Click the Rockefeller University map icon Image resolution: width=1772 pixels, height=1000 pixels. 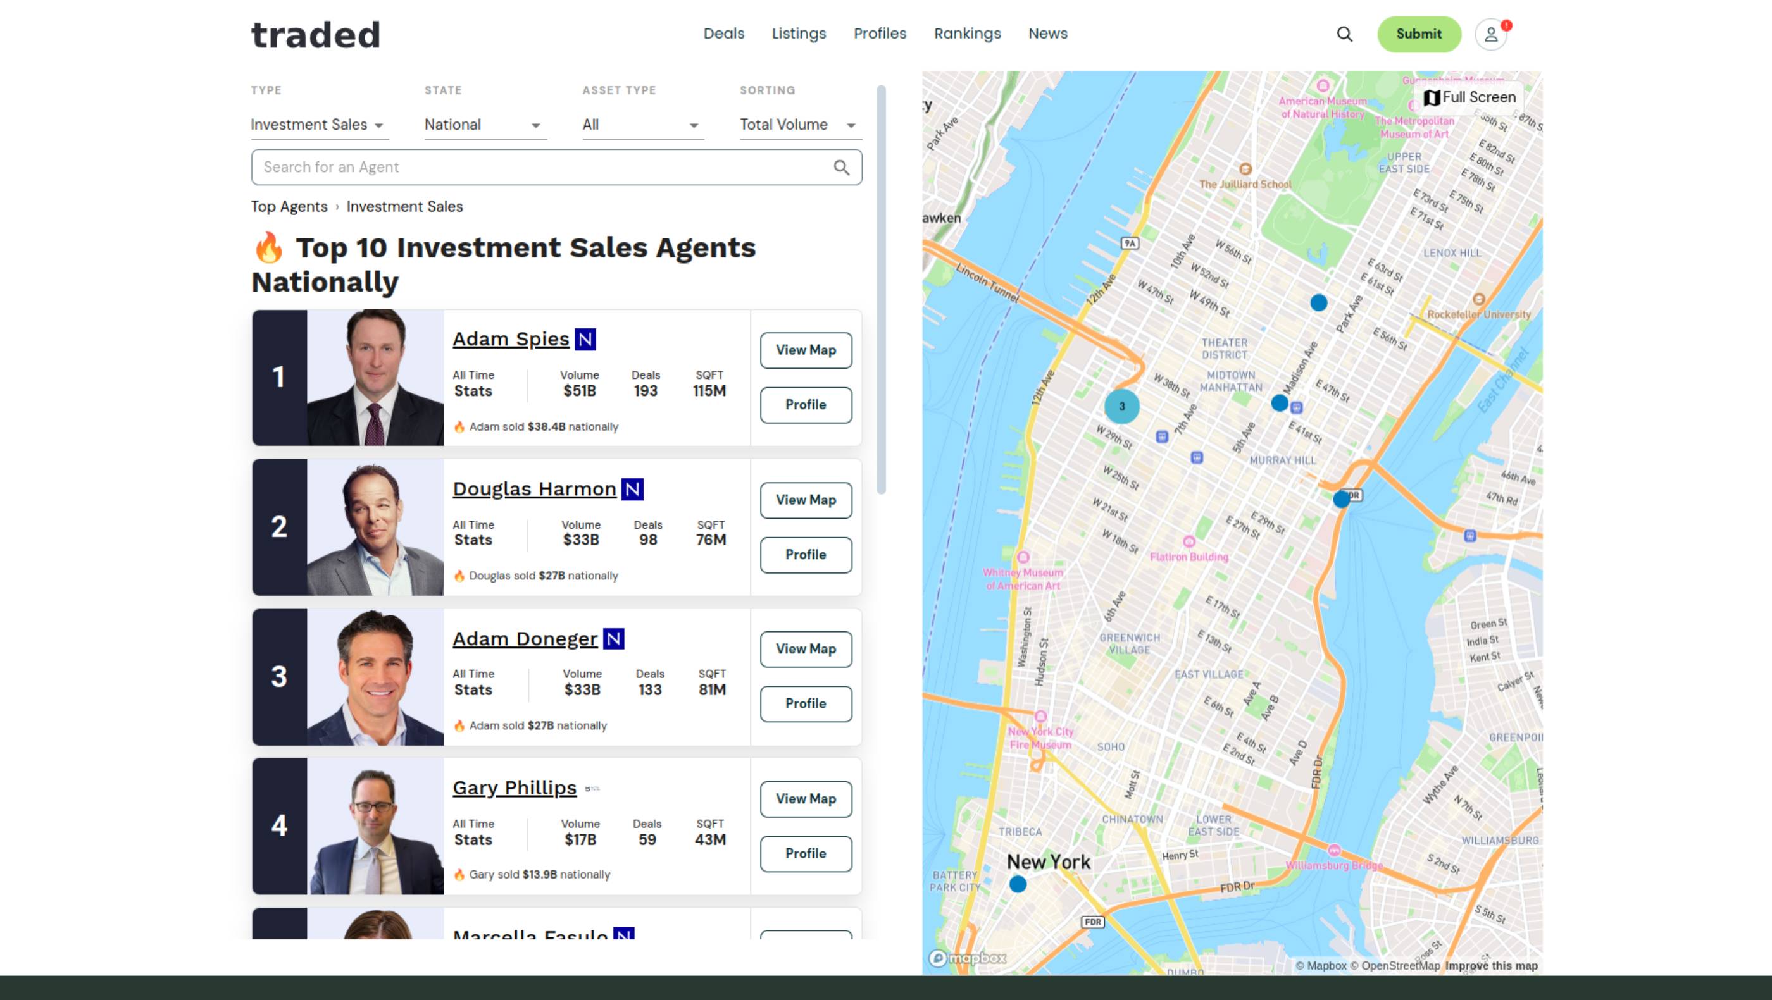(x=1479, y=299)
